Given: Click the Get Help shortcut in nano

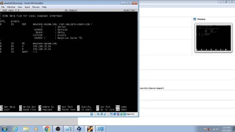Looking at the screenshot, I should pos(7,107).
